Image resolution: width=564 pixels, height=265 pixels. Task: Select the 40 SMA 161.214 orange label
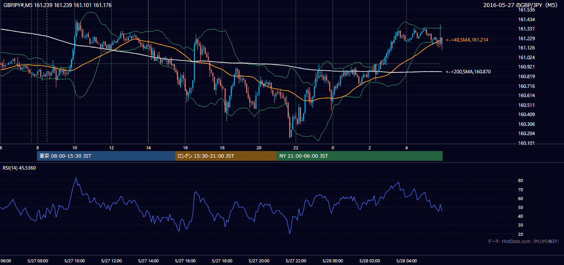click(x=467, y=40)
